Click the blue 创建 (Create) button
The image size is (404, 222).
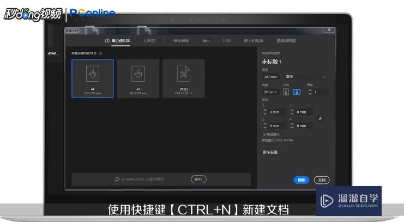[302, 180]
